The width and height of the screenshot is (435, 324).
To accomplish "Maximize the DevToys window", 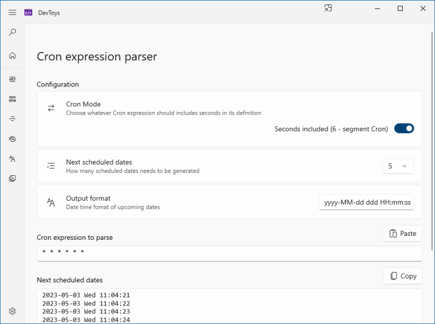I will pos(400,8).
